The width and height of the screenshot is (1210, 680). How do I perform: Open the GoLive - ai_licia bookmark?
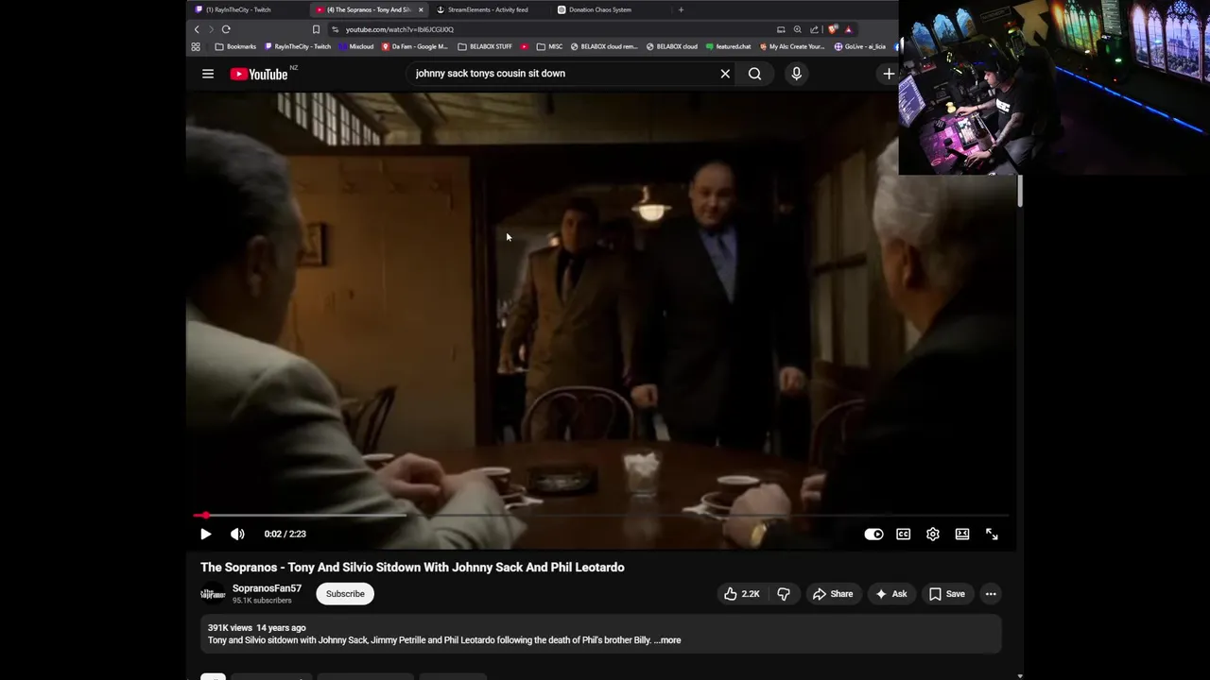(859, 46)
